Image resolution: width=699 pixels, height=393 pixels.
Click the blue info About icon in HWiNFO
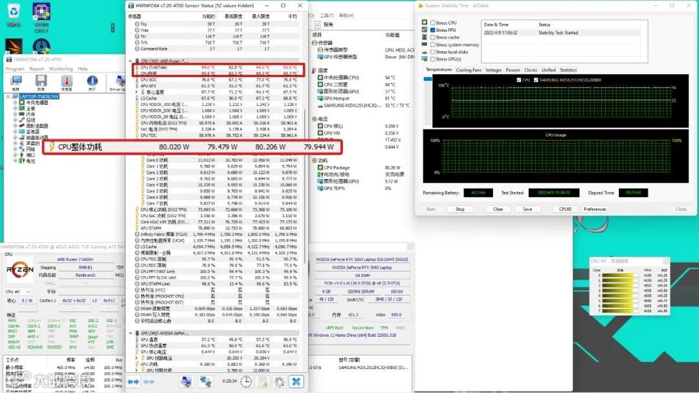[x=92, y=82]
